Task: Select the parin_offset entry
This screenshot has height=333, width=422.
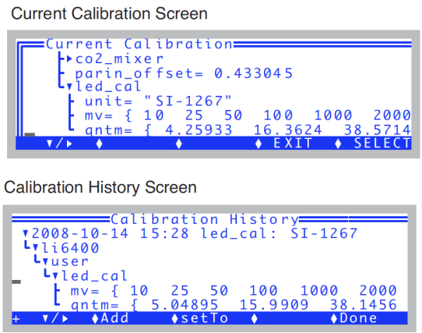Action: coord(184,73)
